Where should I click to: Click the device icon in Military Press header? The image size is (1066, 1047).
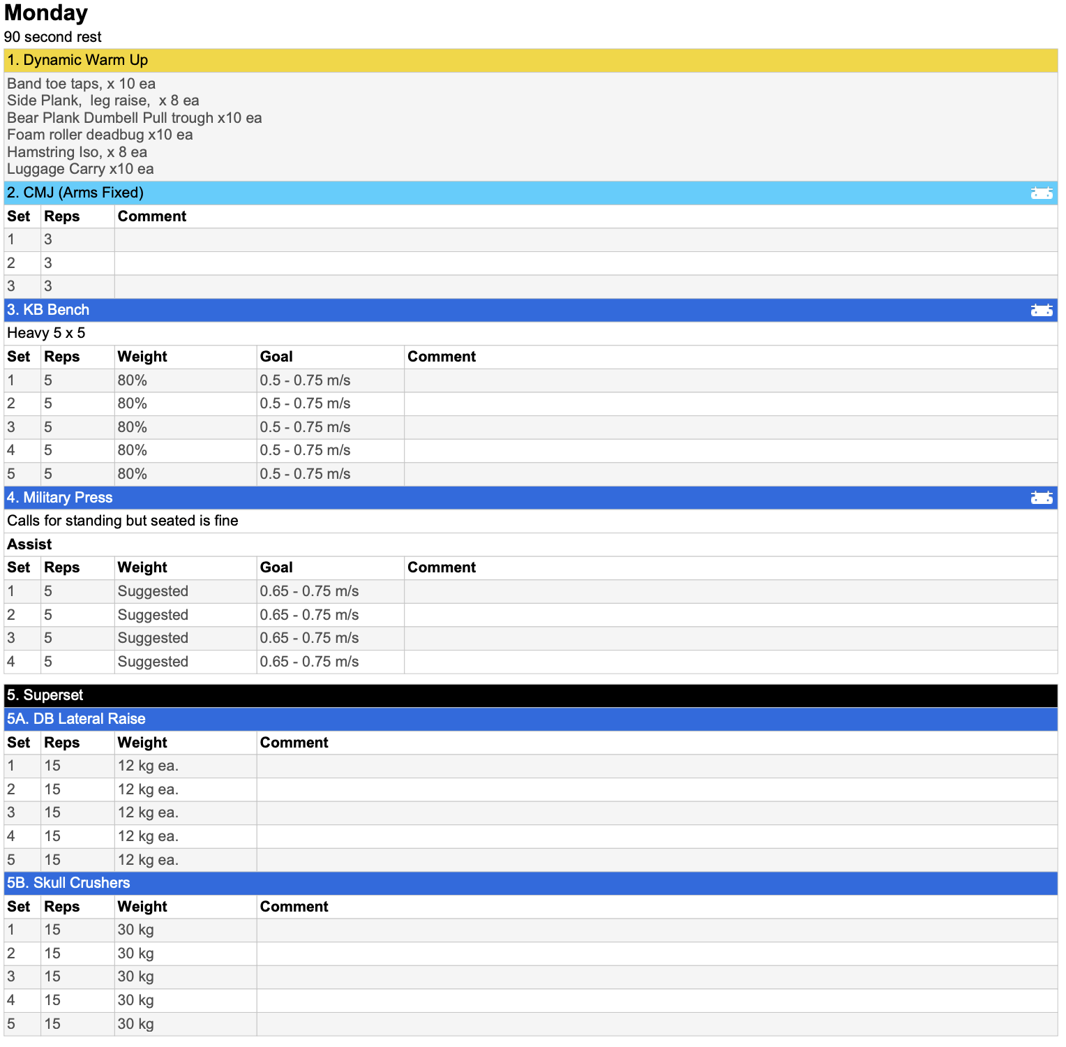point(1041,498)
